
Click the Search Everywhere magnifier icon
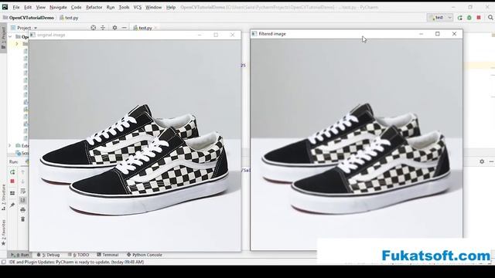click(490, 18)
